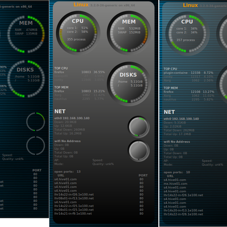Click the DISKS ring in left dark panel

pos(26,79)
